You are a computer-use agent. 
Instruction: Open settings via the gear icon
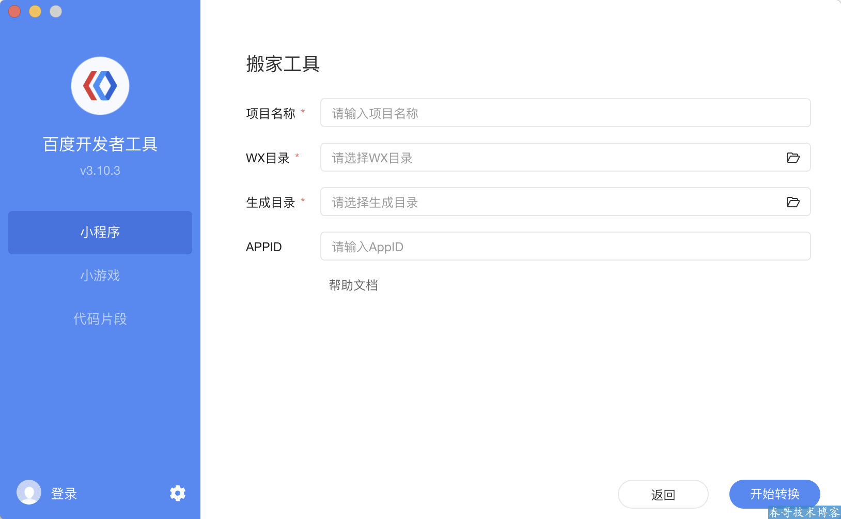(178, 493)
